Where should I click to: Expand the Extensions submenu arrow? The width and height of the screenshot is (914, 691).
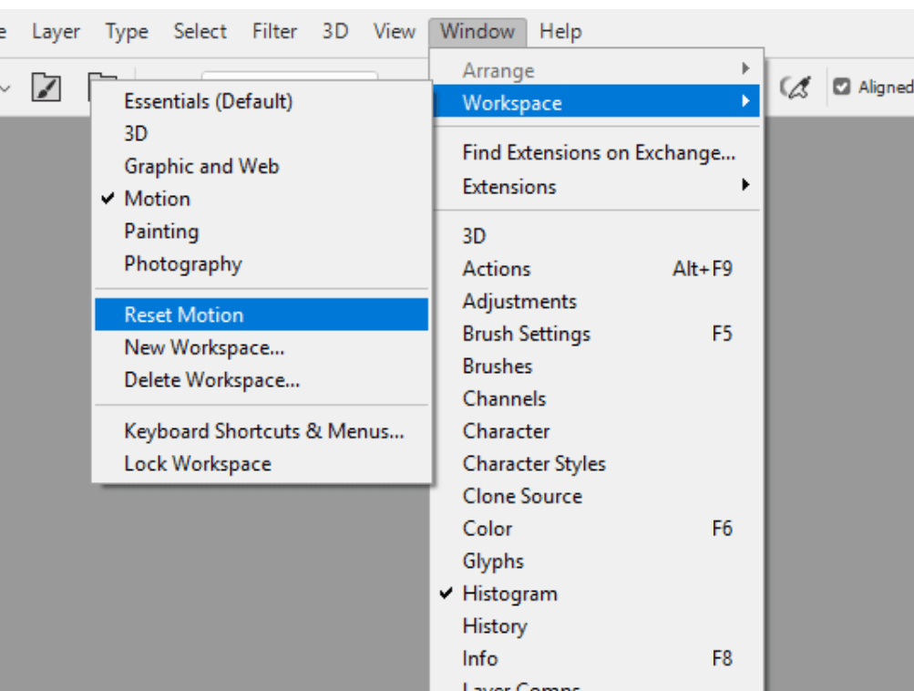(x=745, y=186)
